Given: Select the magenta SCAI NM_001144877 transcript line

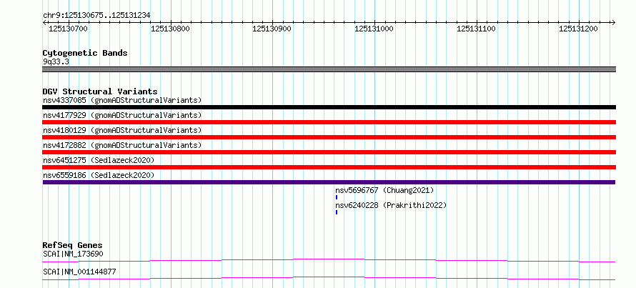Looking at the screenshot, I should point(329,278).
